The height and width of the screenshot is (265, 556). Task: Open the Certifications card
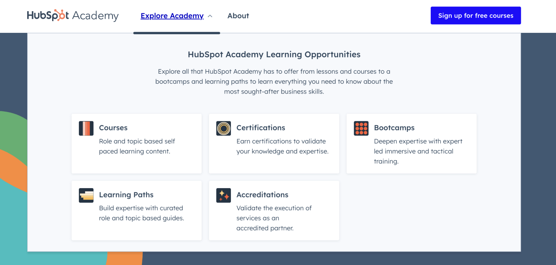(x=274, y=143)
